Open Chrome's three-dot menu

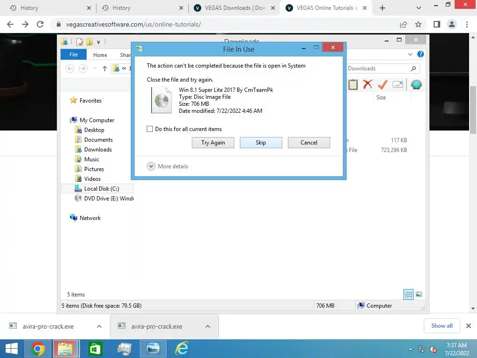(x=467, y=24)
